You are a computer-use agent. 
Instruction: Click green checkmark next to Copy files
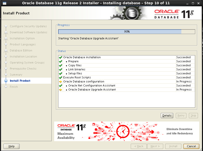coord(60,65)
